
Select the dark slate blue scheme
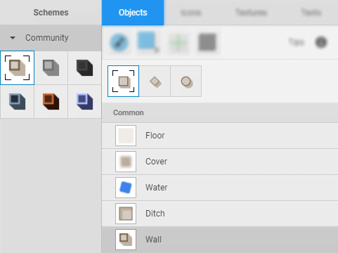(18, 102)
